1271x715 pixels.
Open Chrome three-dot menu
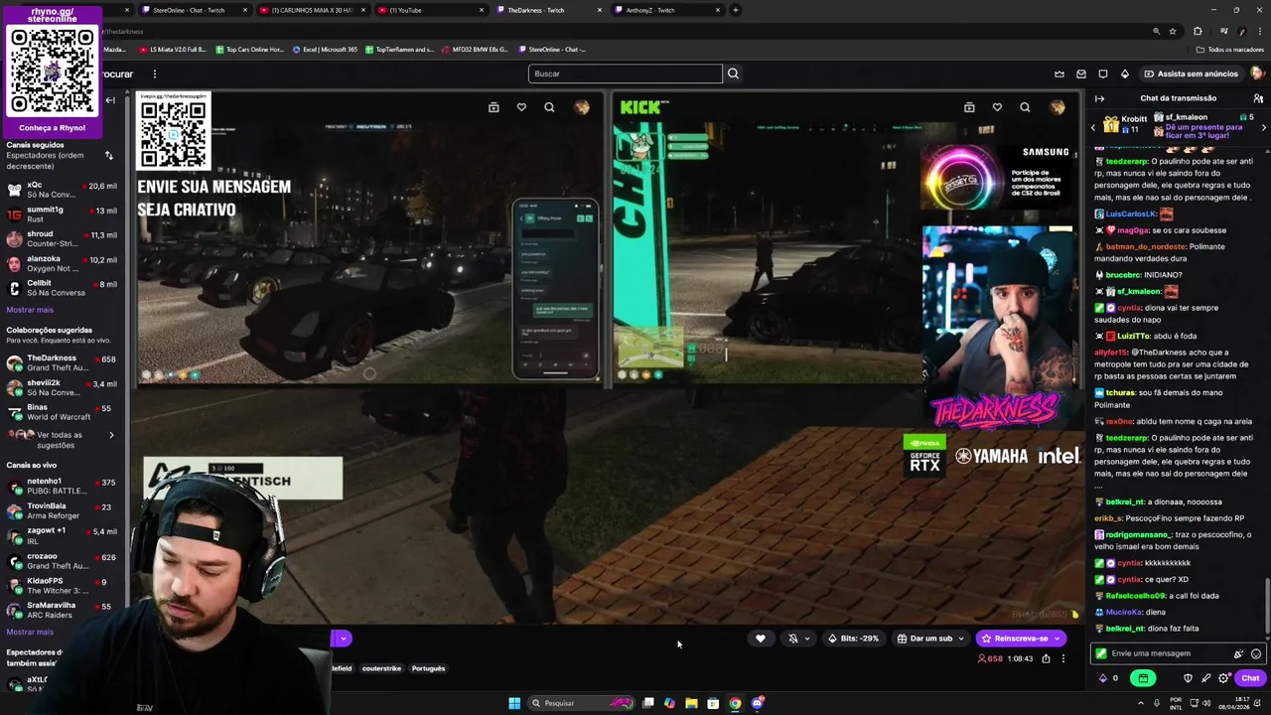click(x=1259, y=31)
